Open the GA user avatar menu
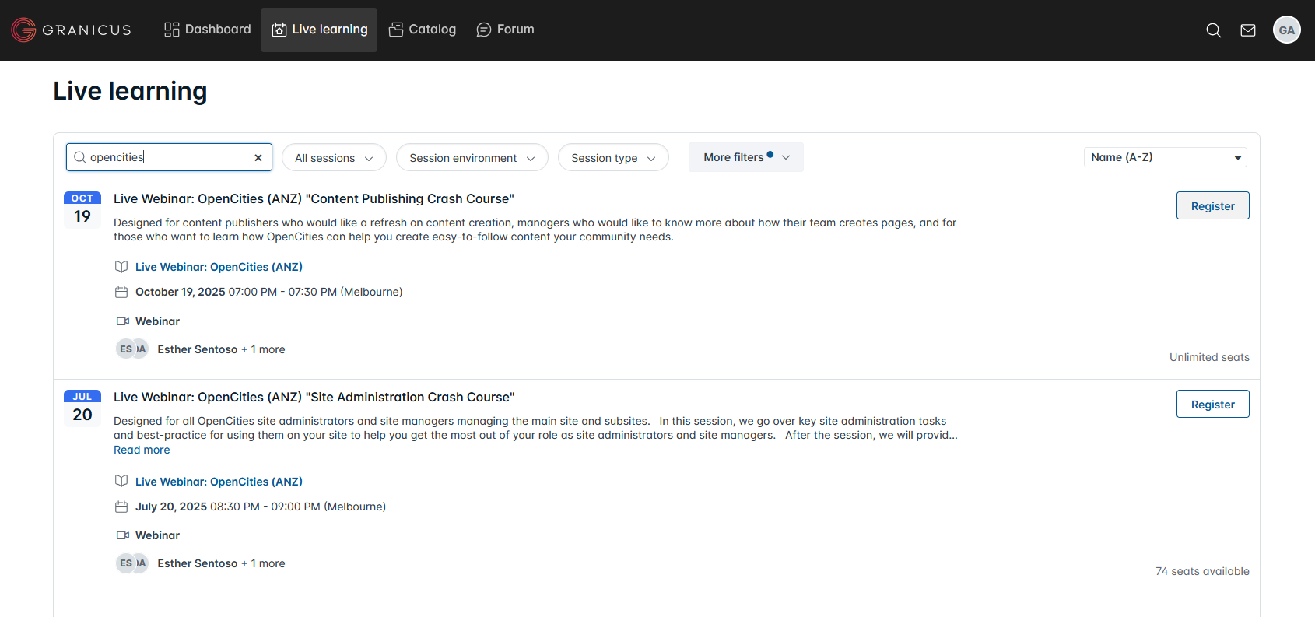This screenshot has height=617, width=1315. click(1287, 30)
